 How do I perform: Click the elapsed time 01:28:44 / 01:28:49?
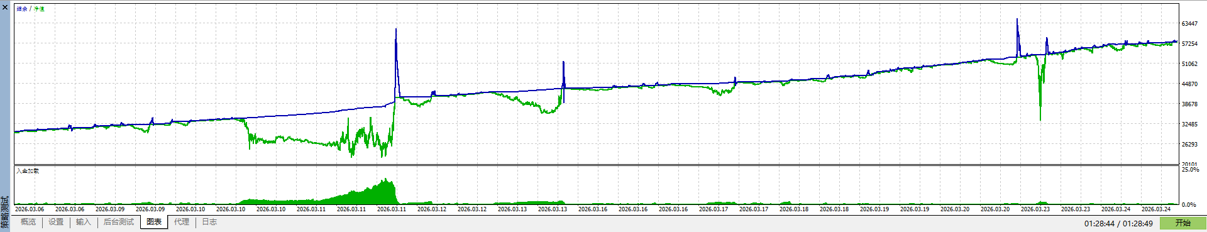[1118, 223]
